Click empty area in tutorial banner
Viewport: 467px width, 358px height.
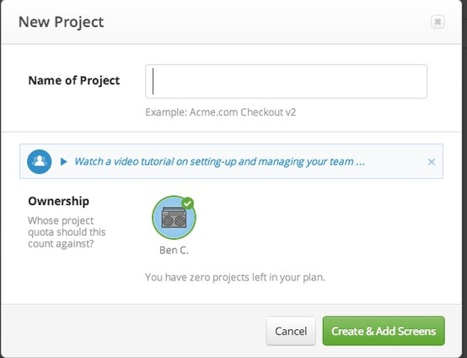396,162
